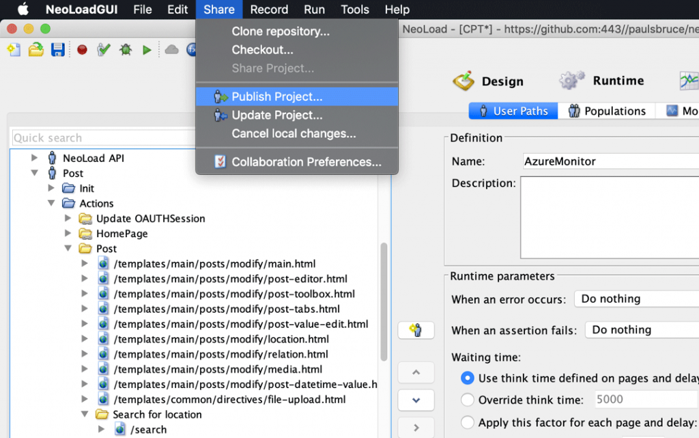The width and height of the screenshot is (699, 438).
Task: Expand the relation.html request
Action: (84, 354)
